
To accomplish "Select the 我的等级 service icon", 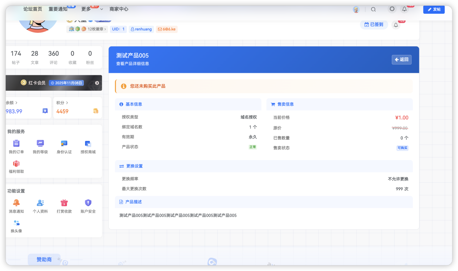I will [x=40, y=146].
